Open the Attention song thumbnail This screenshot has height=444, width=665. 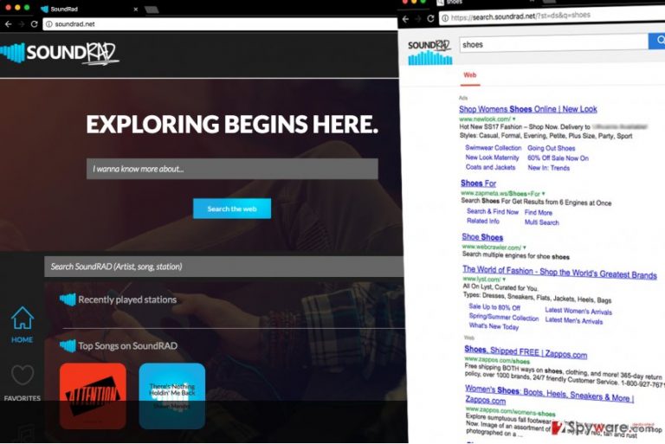(93, 396)
